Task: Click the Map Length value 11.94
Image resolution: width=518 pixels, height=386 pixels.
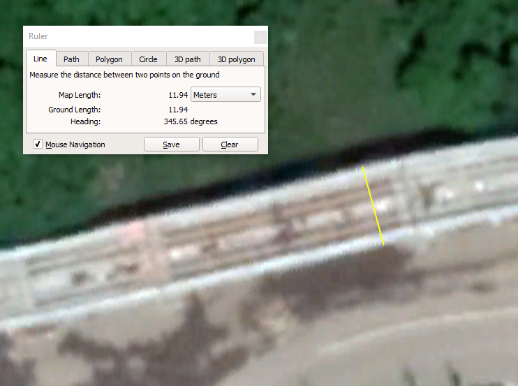Action: point(178,95)
